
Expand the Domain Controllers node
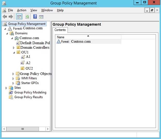point(14,48)
